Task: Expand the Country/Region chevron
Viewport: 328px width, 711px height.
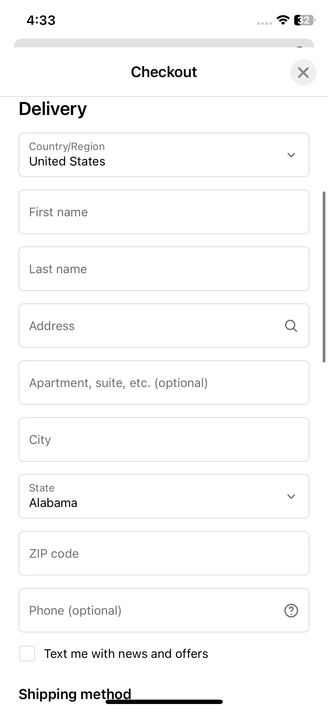Action: coord(291,155)
